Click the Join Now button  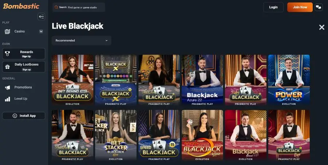[x=300, y=7]
